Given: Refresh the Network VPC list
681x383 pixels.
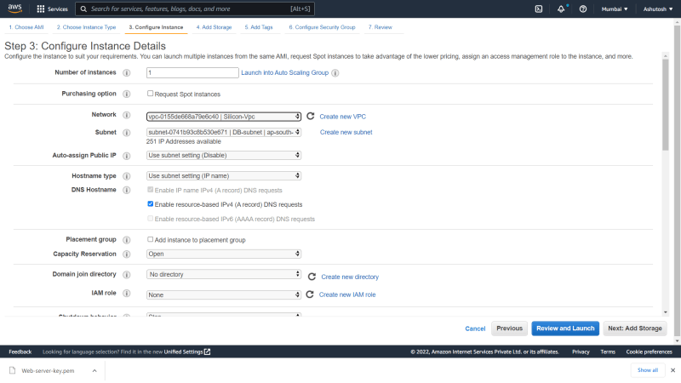Looking at the screenshot, I should [310, 116].
